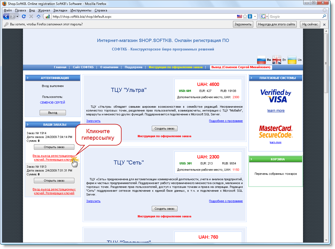Click the Запомнить password button
This screenshot has width=335, height=249.
[x=243, y=24]
